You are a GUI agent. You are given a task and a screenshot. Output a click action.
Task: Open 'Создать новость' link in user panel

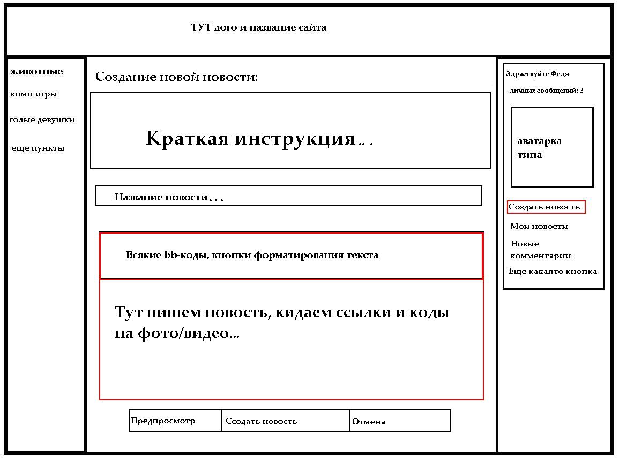(x=546, y=207)
